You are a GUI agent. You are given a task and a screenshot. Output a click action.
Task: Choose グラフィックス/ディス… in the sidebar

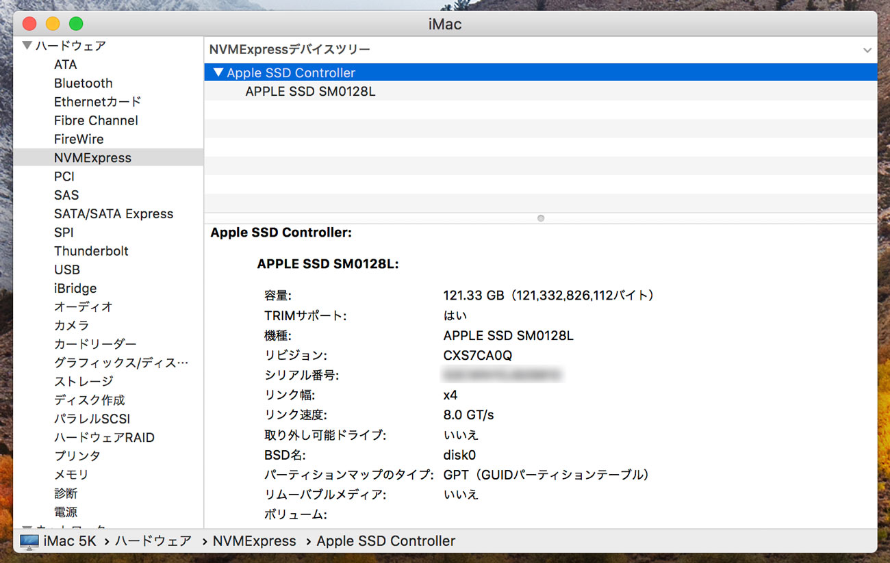coord(121,363)
